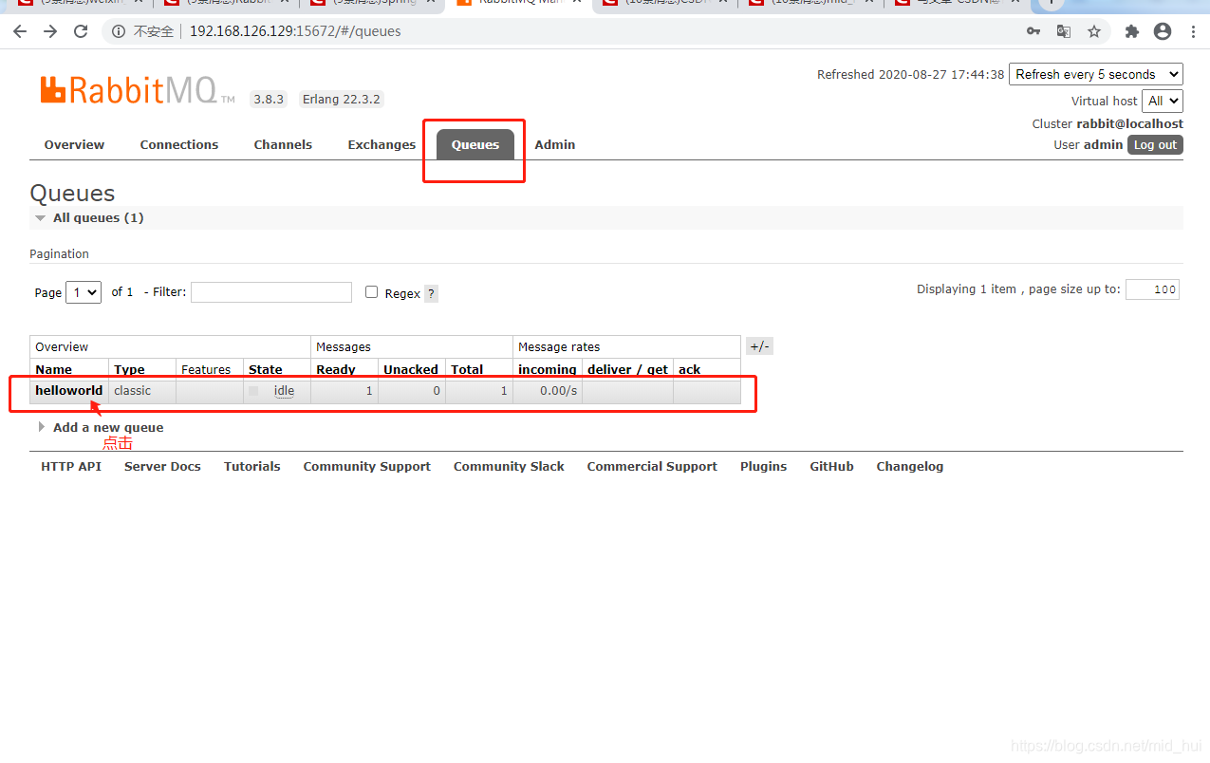Open the HTTP API footer link
The width and height of the screenshot is (1210, 763).
click(x=71, y=466)
